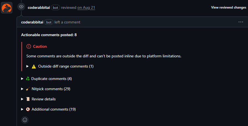This screenshot has width=248, height=126.
Task: Click the yellow warning triangle icon
Action: pos(34,66)
